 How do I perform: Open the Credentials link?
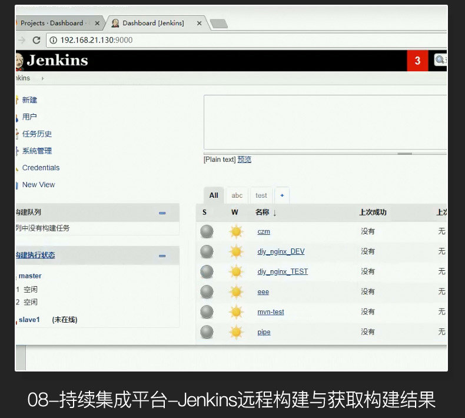pyautogui.click(x=41, y=168)
